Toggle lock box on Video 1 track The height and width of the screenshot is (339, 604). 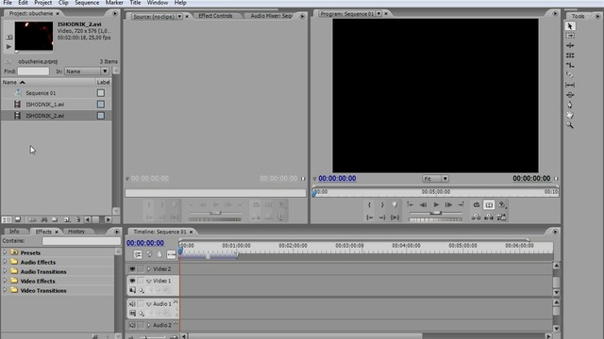(141, 281)
